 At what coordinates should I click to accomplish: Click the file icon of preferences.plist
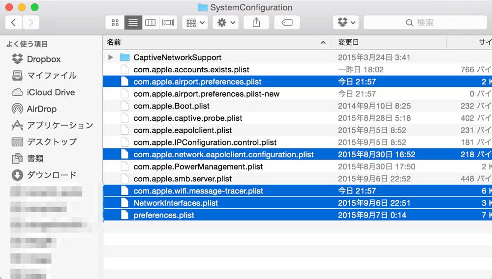click(124, 215)
